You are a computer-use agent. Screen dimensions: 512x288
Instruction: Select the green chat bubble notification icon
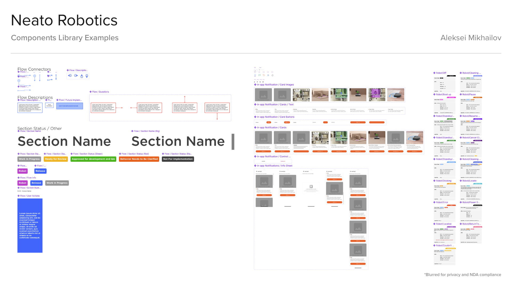259,75
